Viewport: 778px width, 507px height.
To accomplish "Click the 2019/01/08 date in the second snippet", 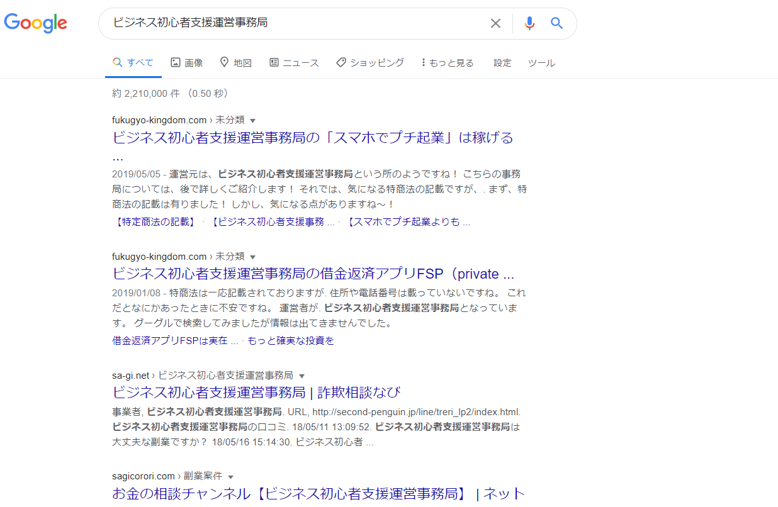I will pos(137,293).
